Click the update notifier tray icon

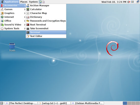pyautogui.click(x=132, y=2)
